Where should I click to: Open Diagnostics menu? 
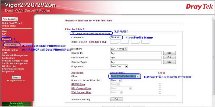click(x=8, y=71)
